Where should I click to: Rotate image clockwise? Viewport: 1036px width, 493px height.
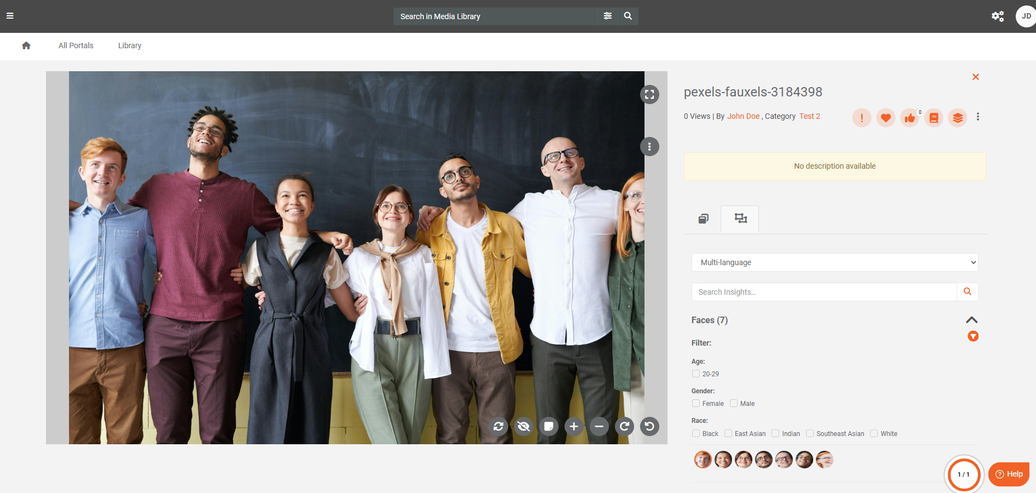(x=624, y=426)
